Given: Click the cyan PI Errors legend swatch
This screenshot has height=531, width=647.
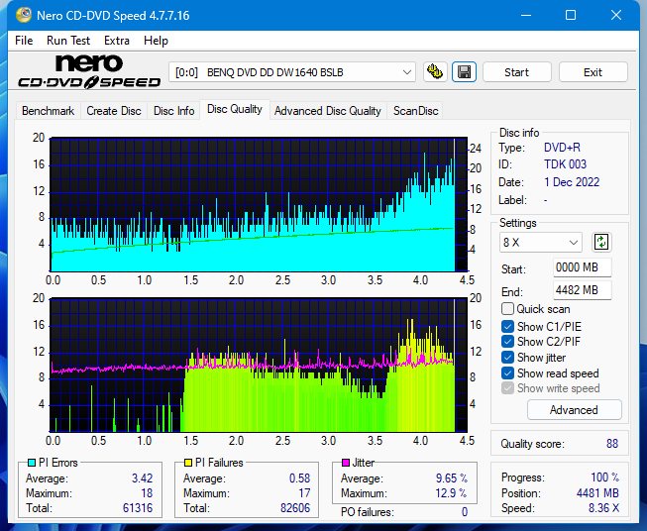Looking at the screenshot, I should (x=32, y=463).
